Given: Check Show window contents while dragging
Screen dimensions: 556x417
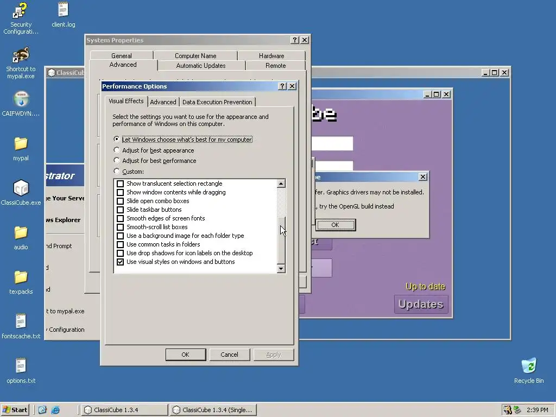Looking at the screenshot, I should (120, 192).
